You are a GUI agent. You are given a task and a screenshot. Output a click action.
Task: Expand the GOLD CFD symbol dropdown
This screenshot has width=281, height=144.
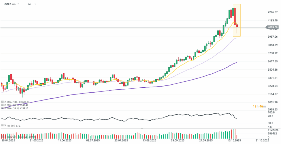click(18, 4)
